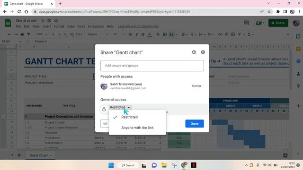Open horizontal align dropdown
Viewport: 303px width, 170px height.
click(x=185, y=34)
